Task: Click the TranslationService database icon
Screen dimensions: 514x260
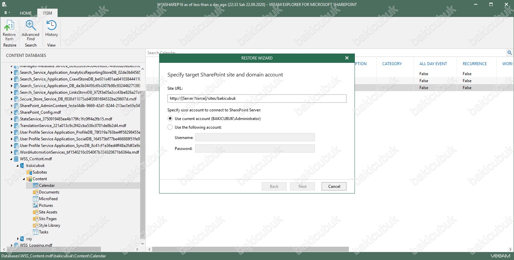Action: point(16,126)
